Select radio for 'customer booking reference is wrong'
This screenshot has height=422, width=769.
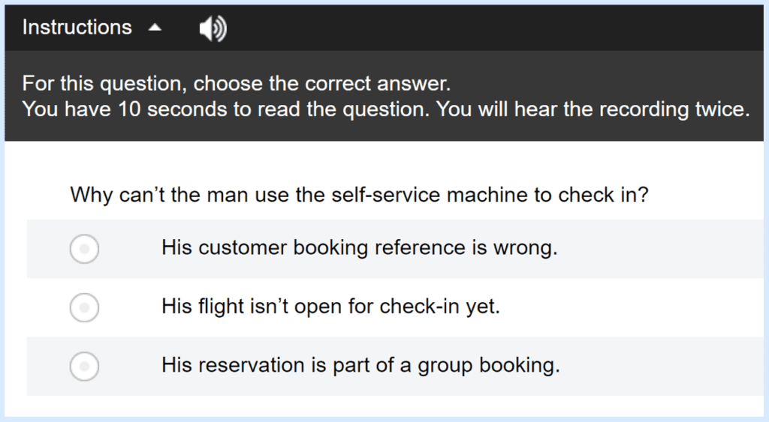tap(84, 249)
